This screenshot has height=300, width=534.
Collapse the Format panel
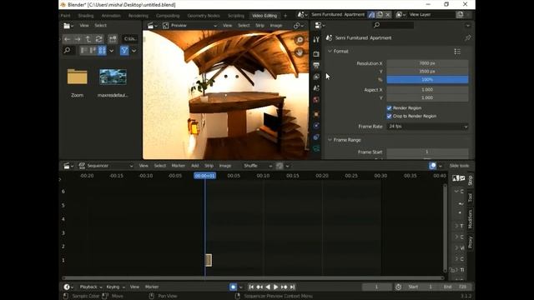330,51
